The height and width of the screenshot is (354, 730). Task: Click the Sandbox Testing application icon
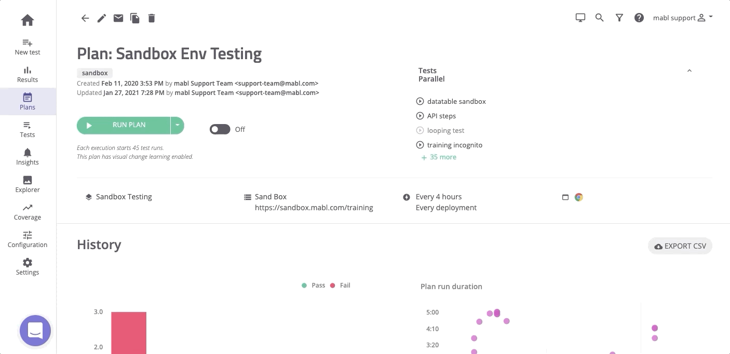pos(89,197)
